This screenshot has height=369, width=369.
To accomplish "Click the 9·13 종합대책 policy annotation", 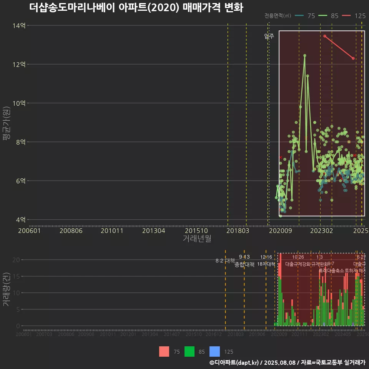I will click(x=244, y=261).
